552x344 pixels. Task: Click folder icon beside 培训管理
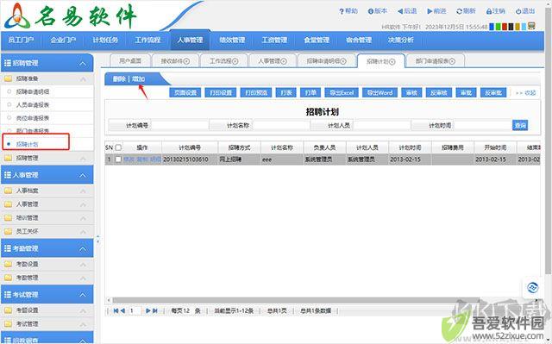coord(8,218)
